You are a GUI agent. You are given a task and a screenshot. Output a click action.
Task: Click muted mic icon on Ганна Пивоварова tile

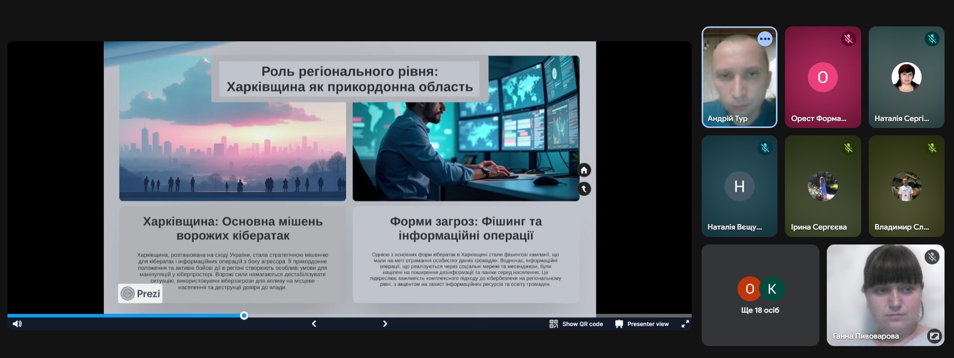932,257
